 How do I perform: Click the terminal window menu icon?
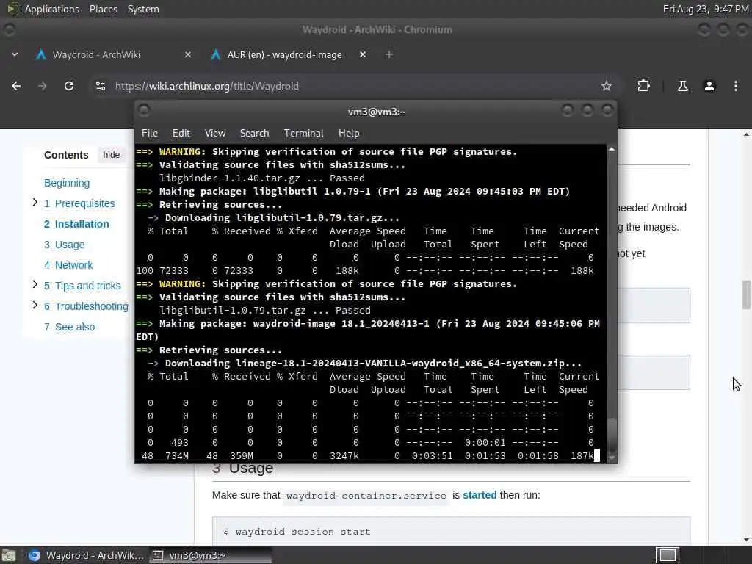[144, 111]
